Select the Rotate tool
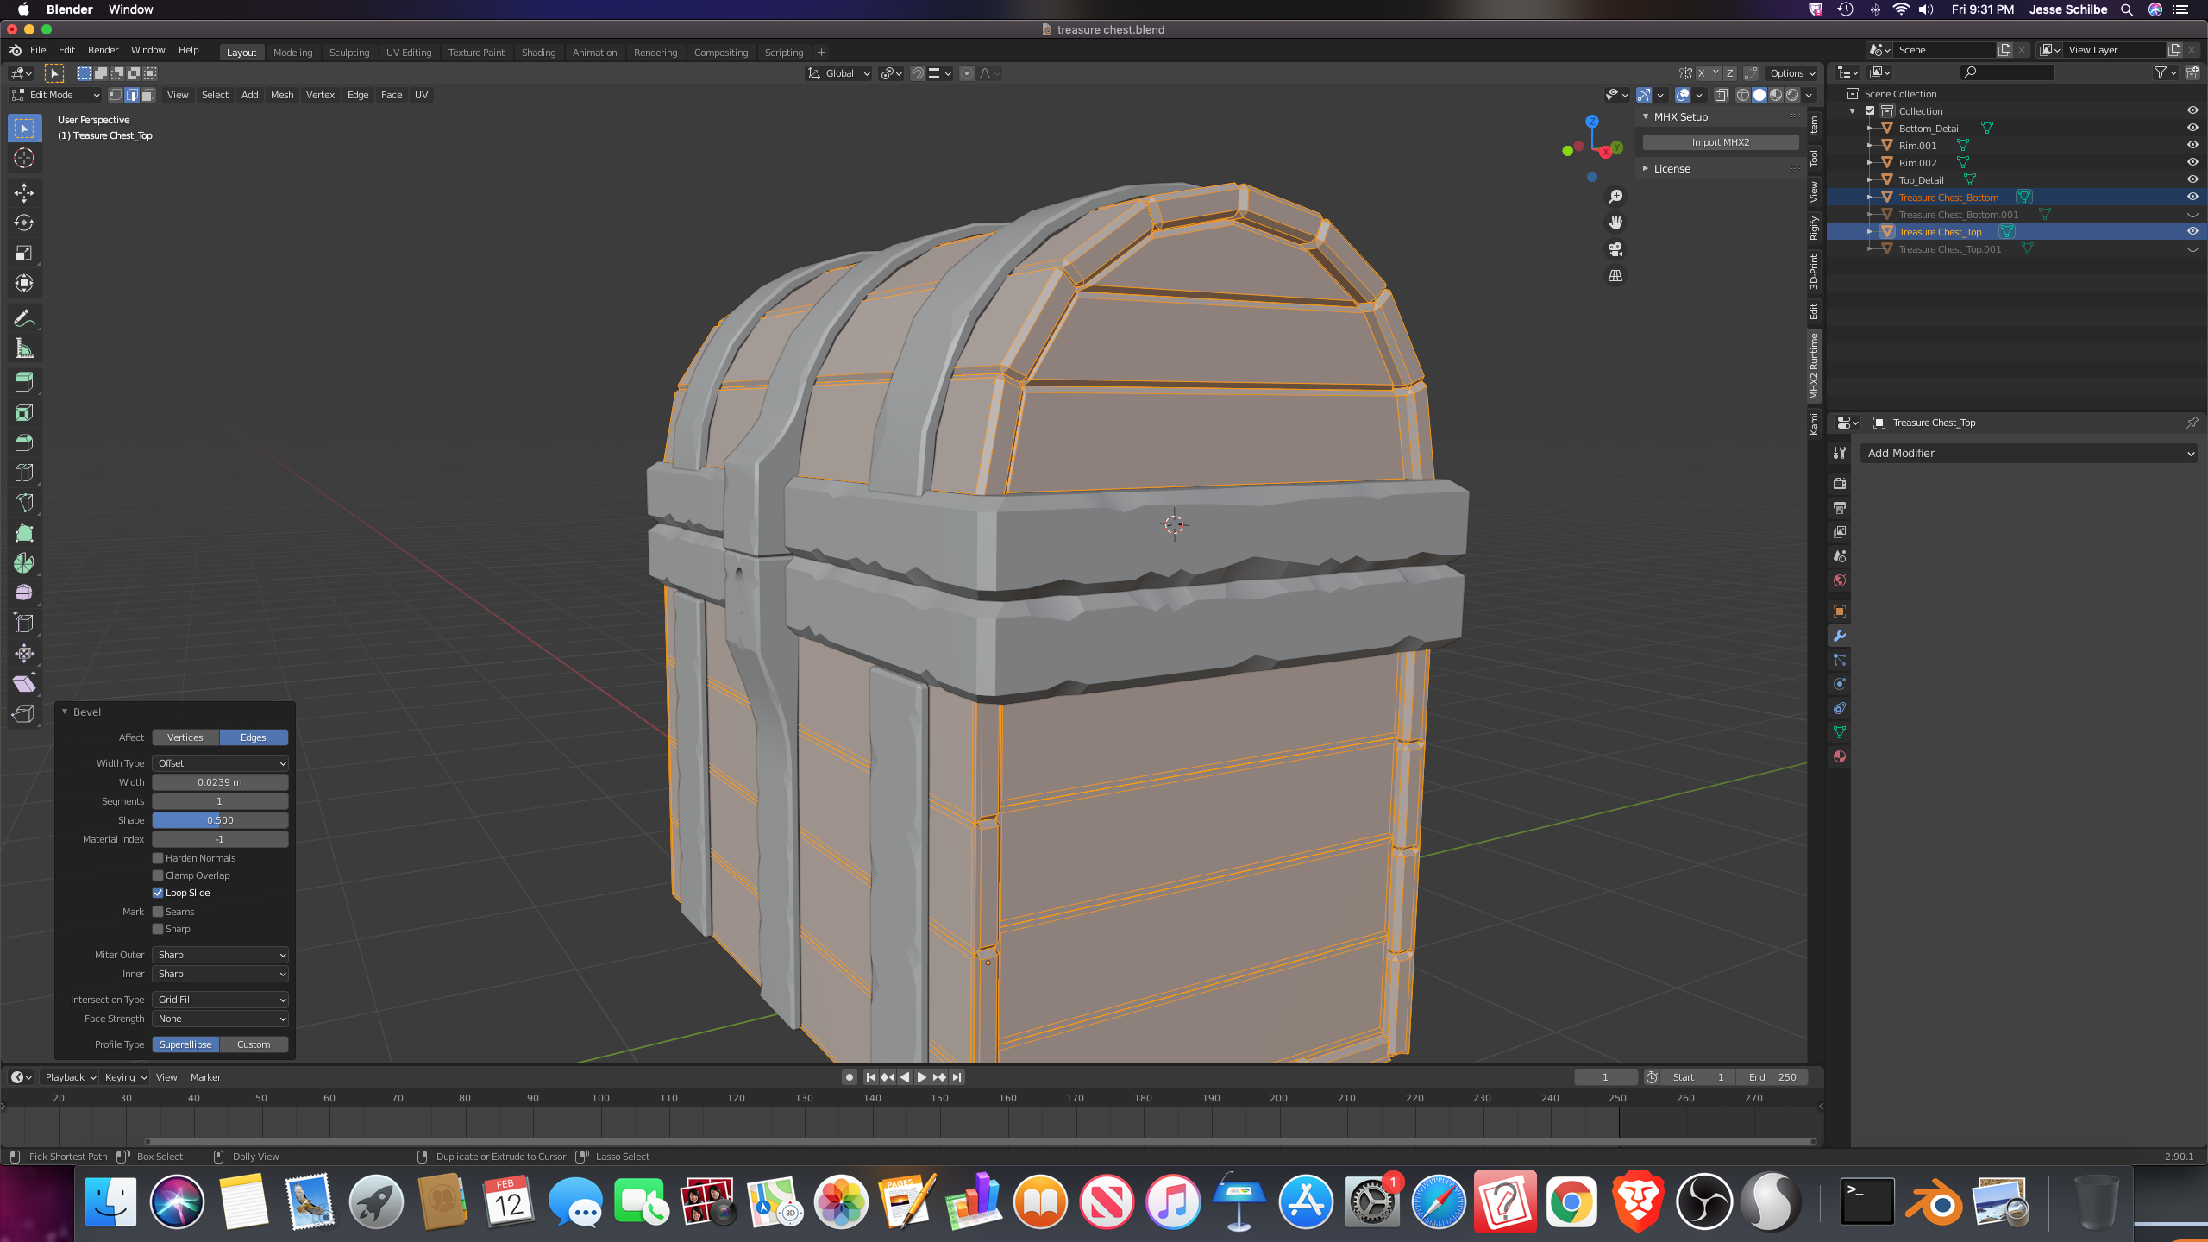Viewport: 2208px width, 1242px height. pyautogui.click(x=24, y=223)
